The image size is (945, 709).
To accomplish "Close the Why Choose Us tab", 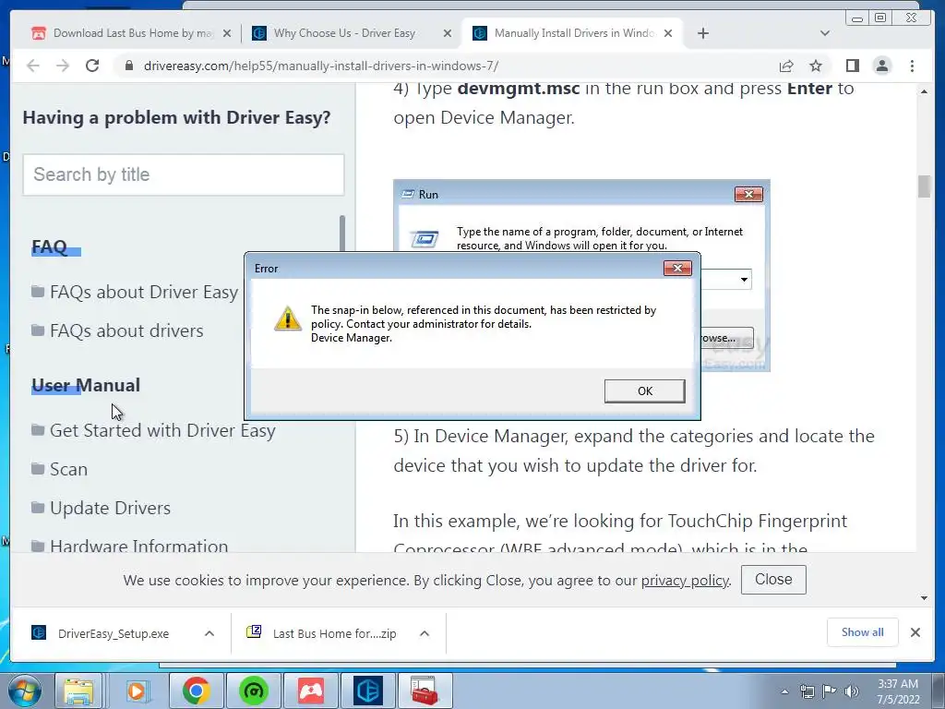I will click(x=448, y=33).
